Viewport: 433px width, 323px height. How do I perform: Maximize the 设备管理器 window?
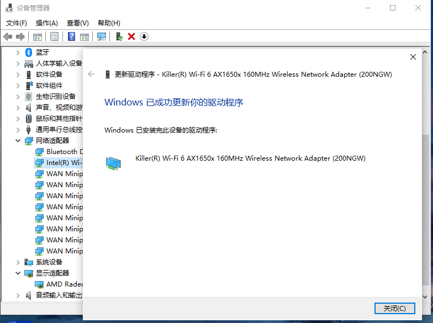coord(392,8)
